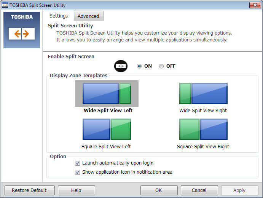Select the Wide Split View Left template thumbnail
The width and height of the screenshot is (263, 198).
click(x=107, y=93)
